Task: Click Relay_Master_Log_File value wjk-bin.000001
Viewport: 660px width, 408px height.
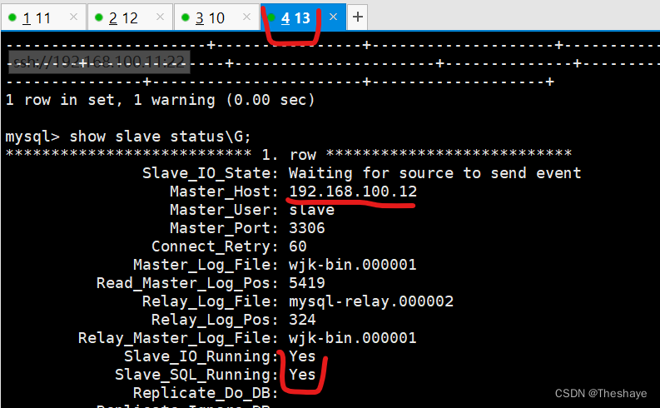Action: (x=353, y=338)
